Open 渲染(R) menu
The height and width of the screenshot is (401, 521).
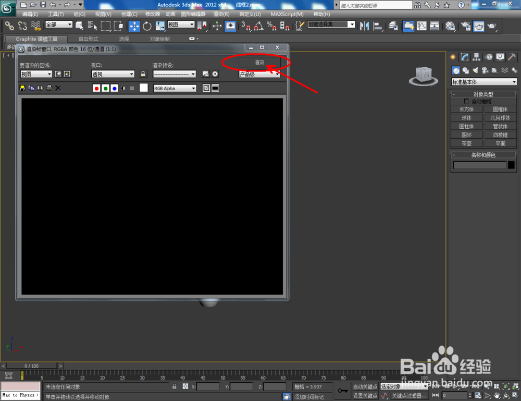221,14
